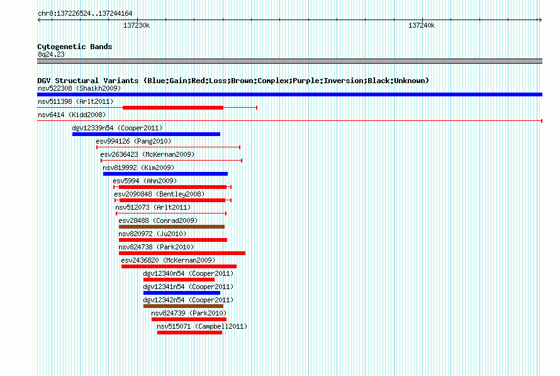The width and height of the screenshot is (560, 376).
Task: Click the ruler's left end arrow
Action: [x=39, y=20]
